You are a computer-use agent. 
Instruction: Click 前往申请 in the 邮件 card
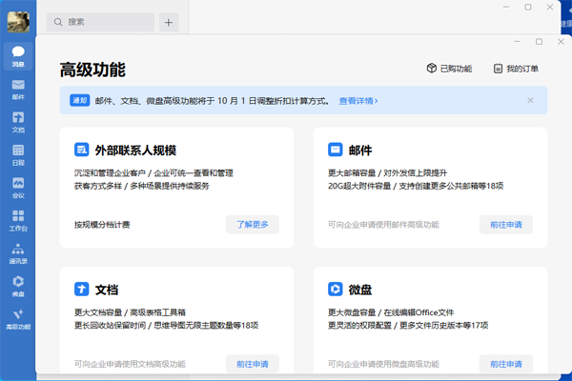tap(506, 225)
